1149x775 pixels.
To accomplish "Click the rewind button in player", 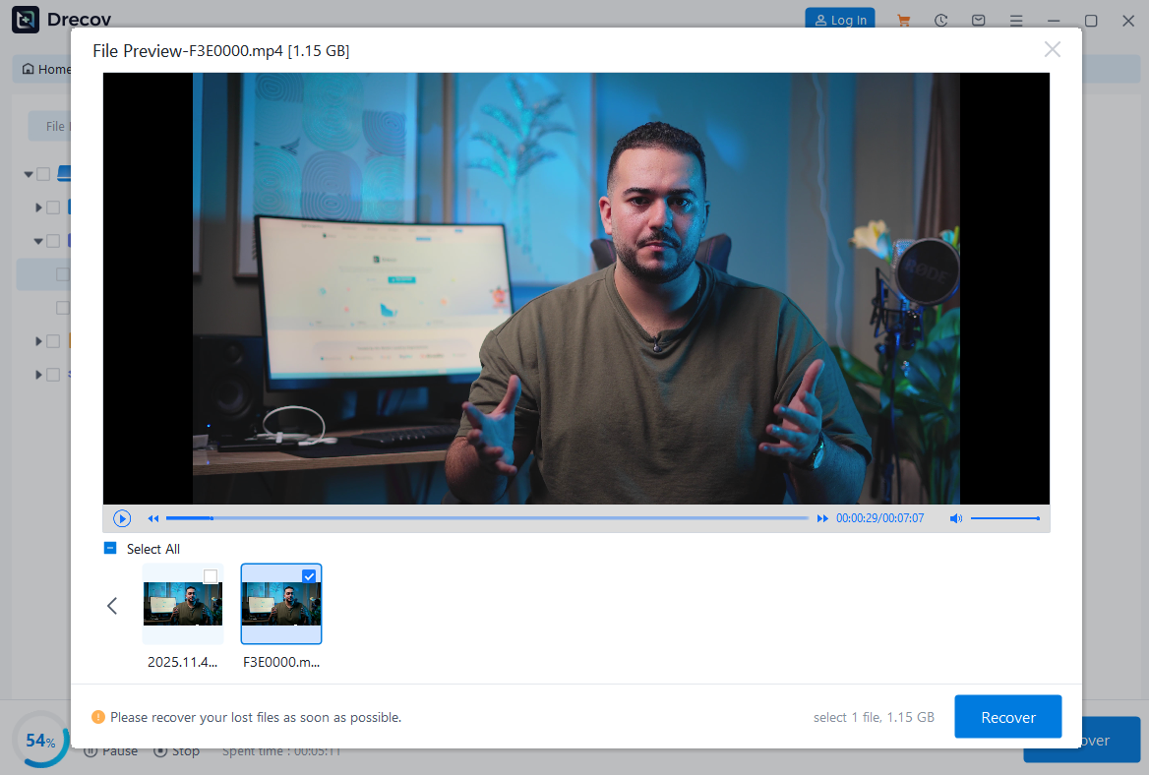I will click(153, 518).
